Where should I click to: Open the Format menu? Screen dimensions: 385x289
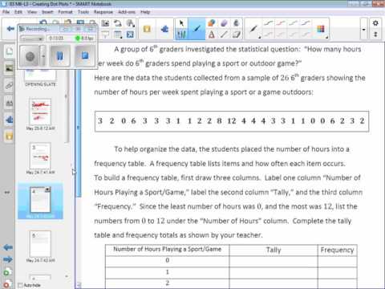[65, 12]
